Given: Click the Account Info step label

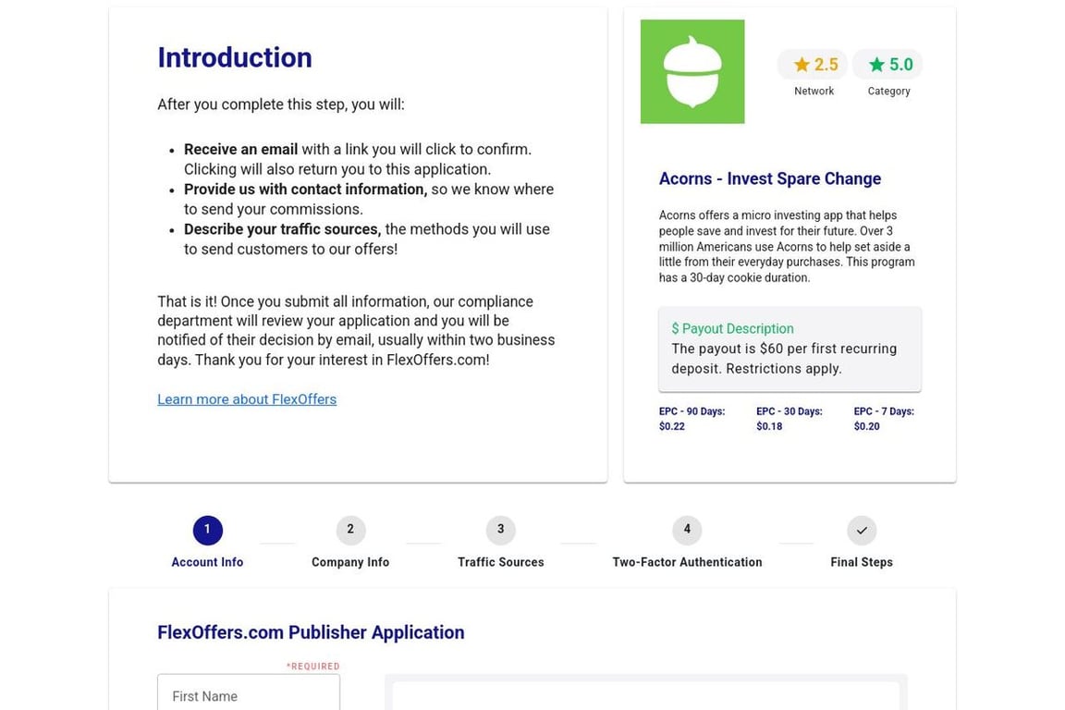Looking at the screenshot, I should (x=207, y=562).
